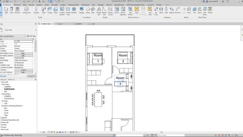Select Schedules/Quantities in Project Browser
Screen dimensions: 243x137
click(x=10, y=120)
